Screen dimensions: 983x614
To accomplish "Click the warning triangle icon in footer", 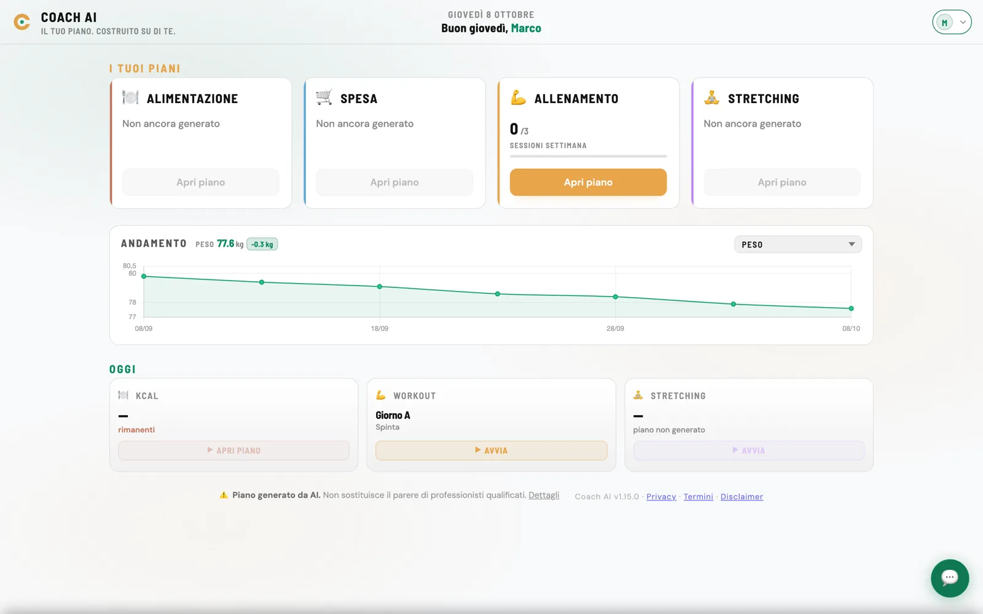I will click(224, 495).
